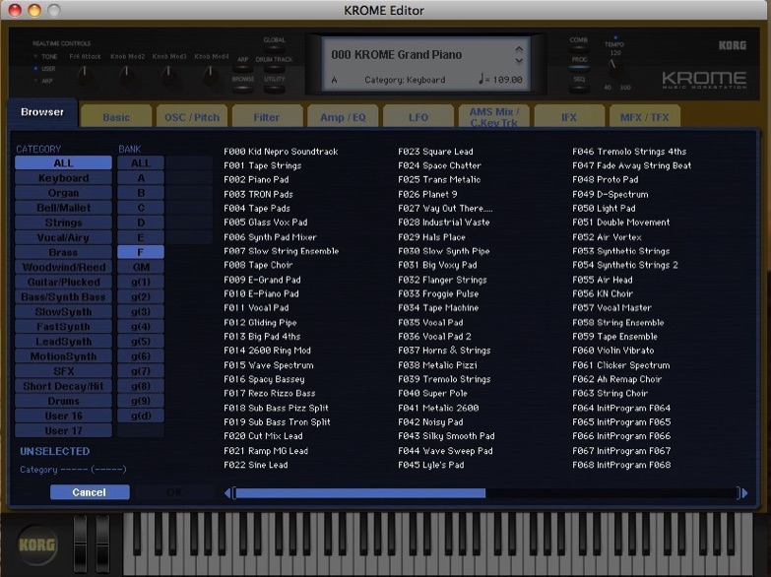Select program F068 InitProgram F068
This screenshot has width=771, height=577.
click(621, 465)
